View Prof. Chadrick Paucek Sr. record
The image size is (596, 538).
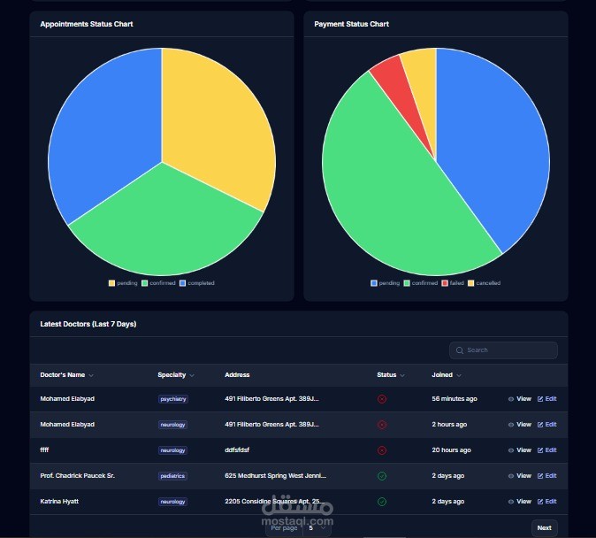click(x=520, y=476)
